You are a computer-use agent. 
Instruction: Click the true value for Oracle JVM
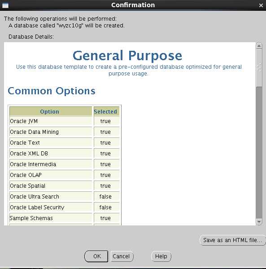pyautogui.click(x=105, y=121)
